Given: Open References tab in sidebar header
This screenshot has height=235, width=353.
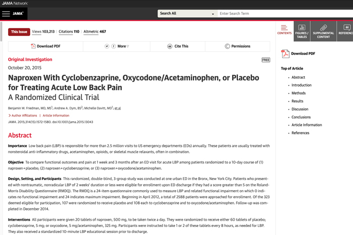Looking at the screenshot, I should 345,32.
